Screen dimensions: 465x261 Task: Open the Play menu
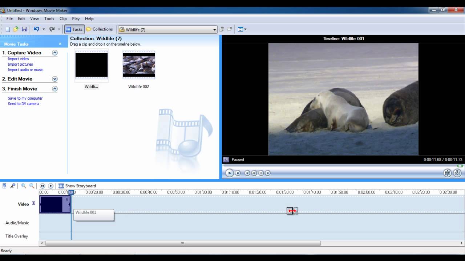click(x=76, y=19)
